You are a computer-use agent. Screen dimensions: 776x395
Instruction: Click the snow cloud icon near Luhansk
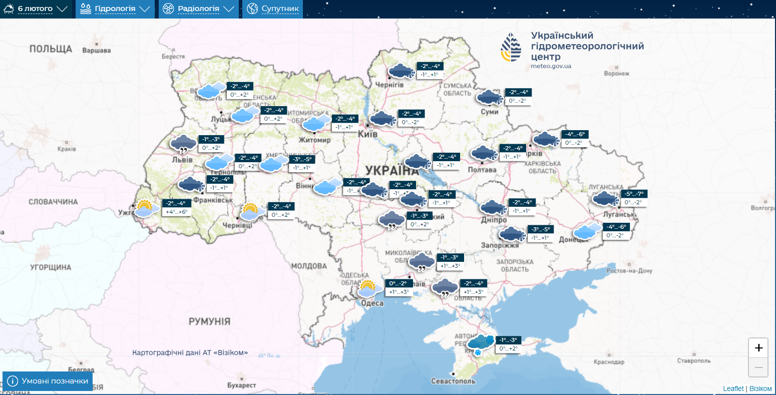pos(606,199)
